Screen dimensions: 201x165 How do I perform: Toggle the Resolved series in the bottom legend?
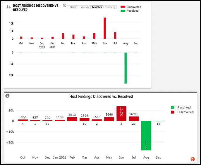coord(181,107)
